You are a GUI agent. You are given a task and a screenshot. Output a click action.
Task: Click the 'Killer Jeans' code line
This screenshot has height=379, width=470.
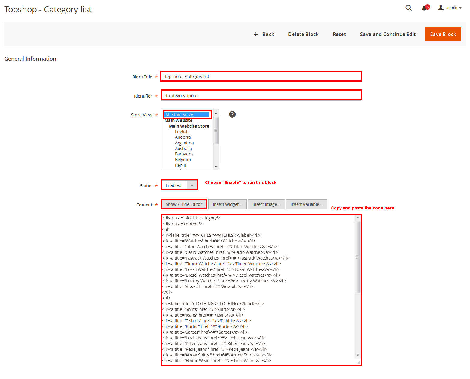pyautogui.click(x=213, y=344)
